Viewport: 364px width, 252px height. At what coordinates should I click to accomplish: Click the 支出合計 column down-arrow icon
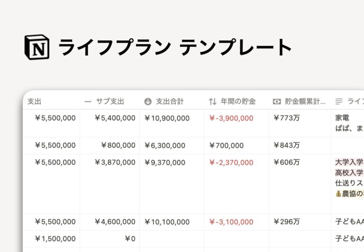[x=148, y=102]
